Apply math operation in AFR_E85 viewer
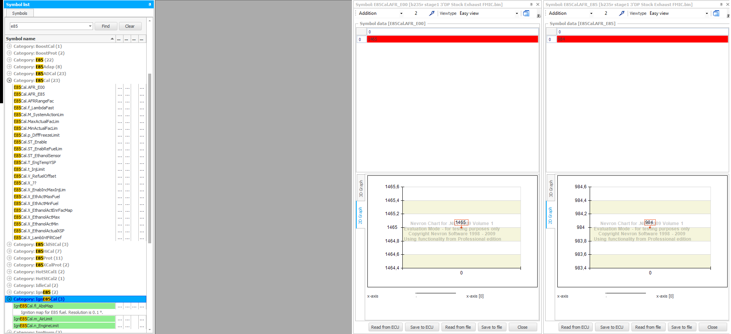 pyautogui.click(x=622, y=13)
